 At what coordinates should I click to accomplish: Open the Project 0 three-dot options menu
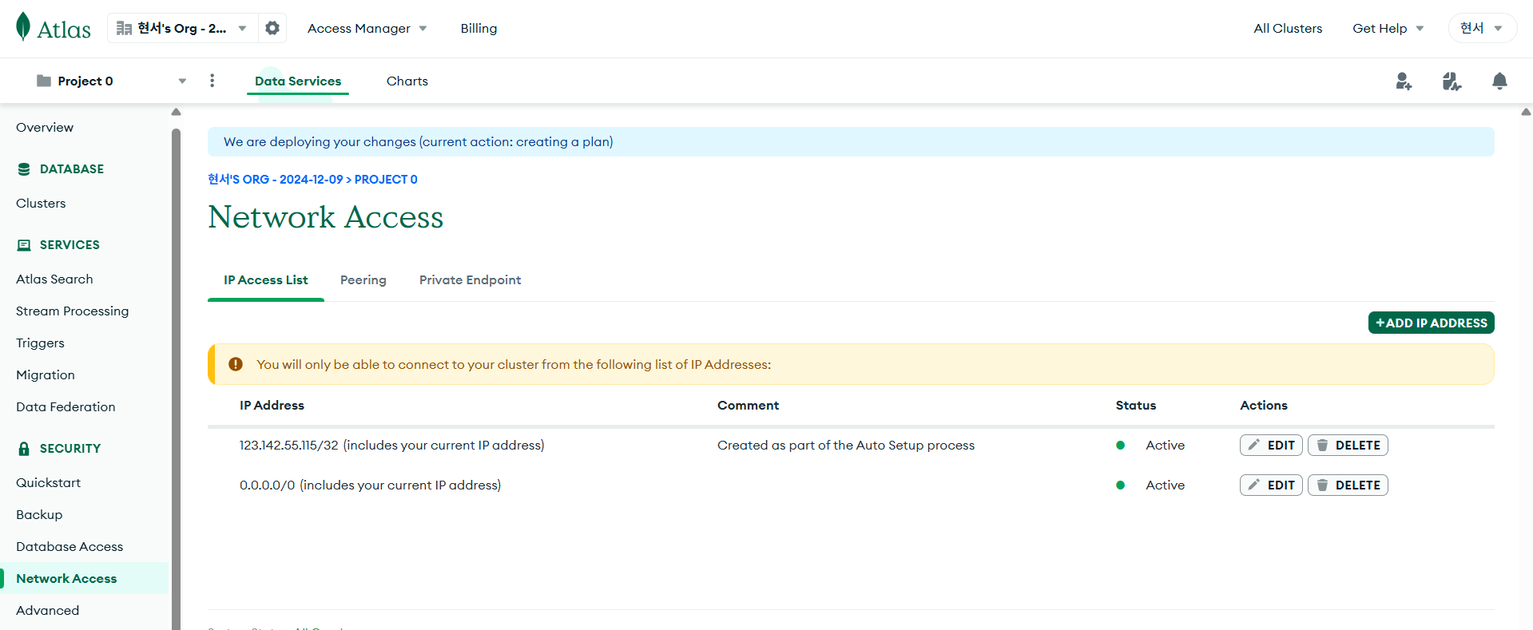[x=212, y=81]
